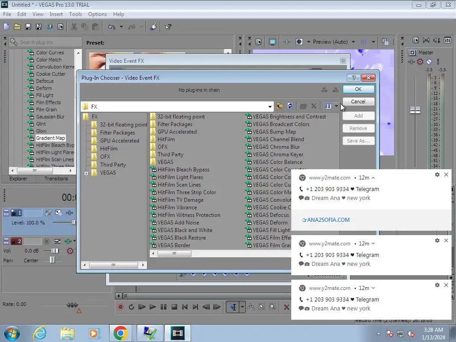The width and height of the screenshot is (456, 342).
Task: Open Video Preview on external monitor icon
Action: click(273, 42)
